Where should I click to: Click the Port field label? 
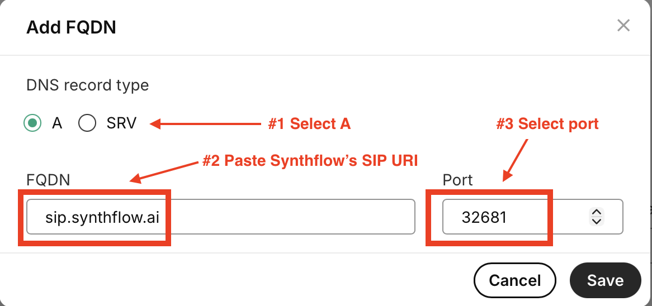click(x=457, y=180)
